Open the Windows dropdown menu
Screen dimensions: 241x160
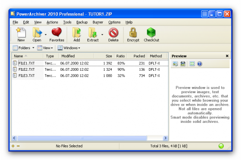tap(69, 48)
